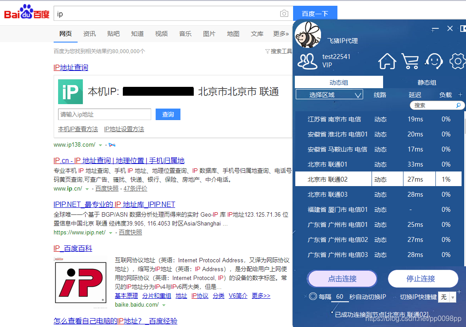466x327 pixels.
Task: Open the 本机IP查看方法 link
Action: (78, 129)
